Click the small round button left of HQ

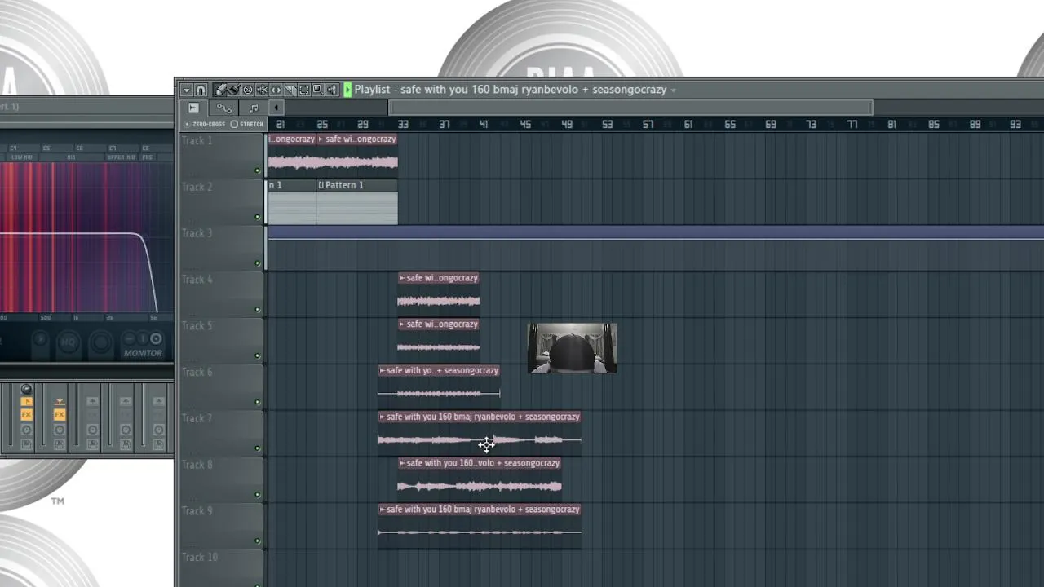point(41,339)
